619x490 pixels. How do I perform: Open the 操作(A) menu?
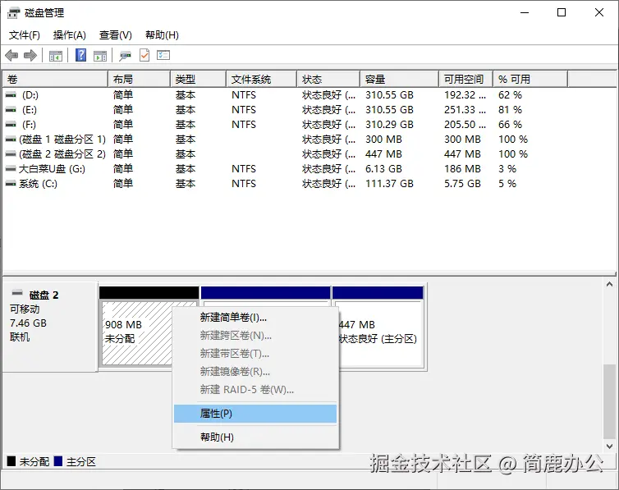click(x=70, y=35)
